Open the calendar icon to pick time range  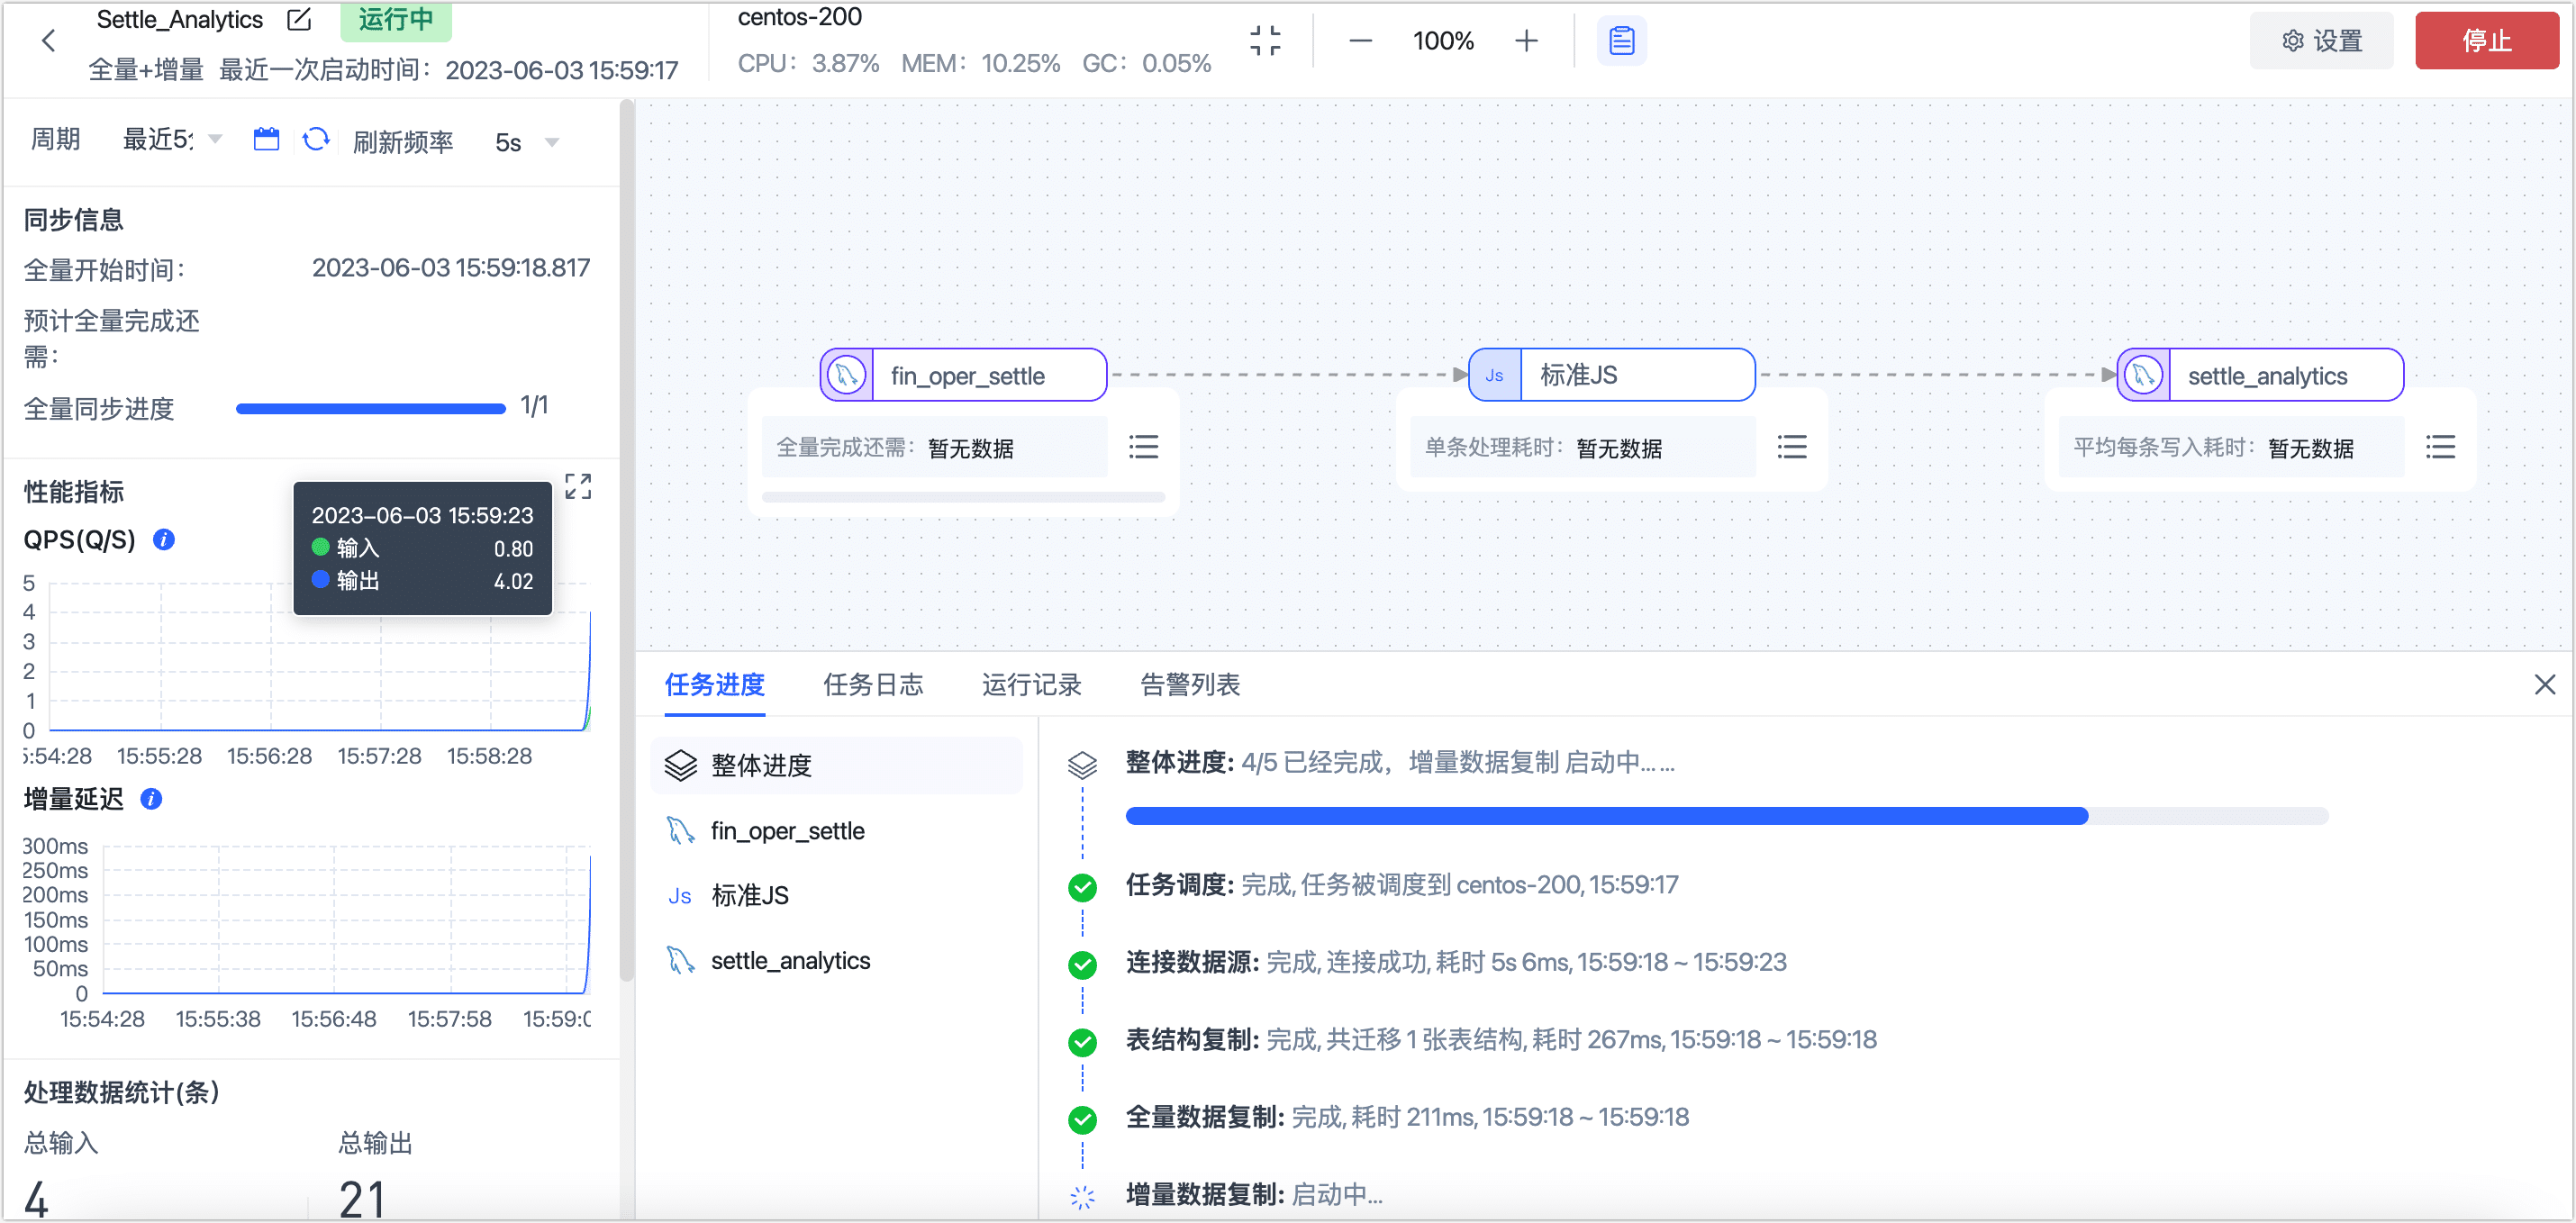[266, 140]
